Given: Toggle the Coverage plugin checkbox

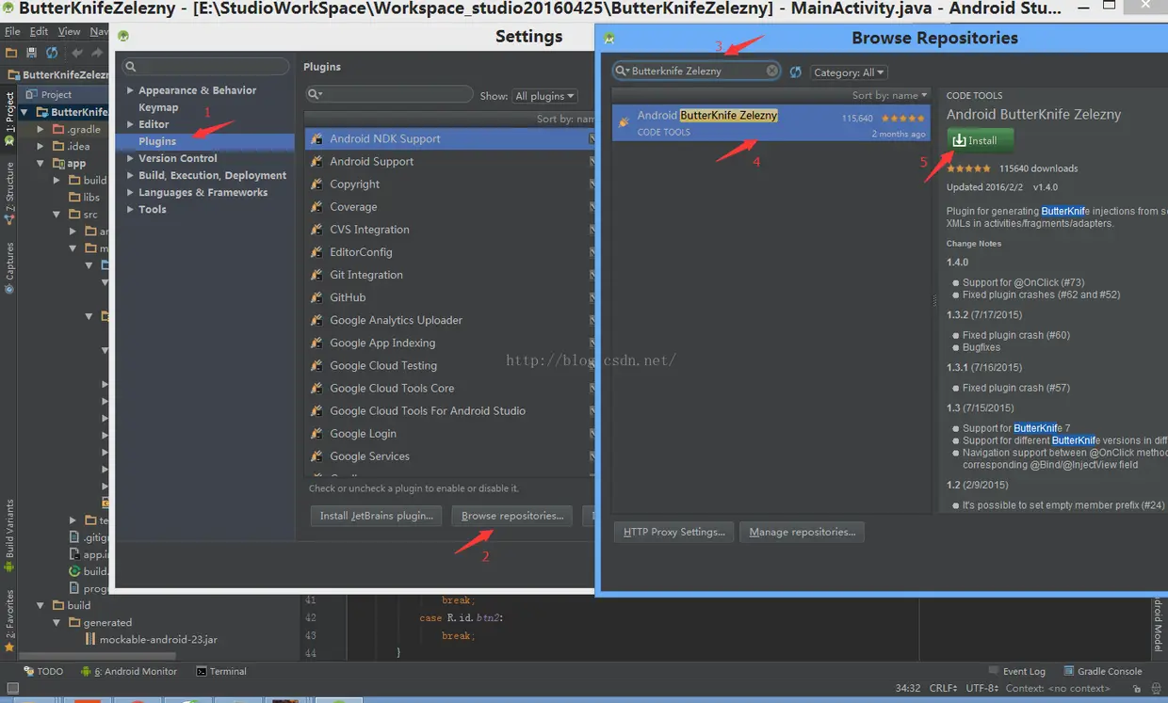Looking at the screenshot, I should 592,207.
